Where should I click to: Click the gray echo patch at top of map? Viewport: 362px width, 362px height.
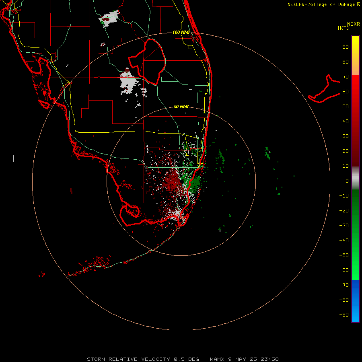(x=109, y=18)
